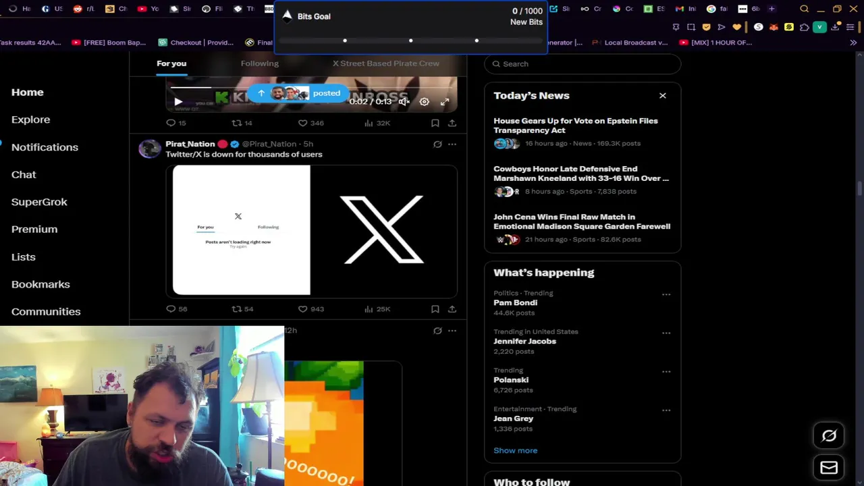The height and width of the screenshot is (486, 864).
Task: Click the browser tab search magnifier icon
Action: 804,9
